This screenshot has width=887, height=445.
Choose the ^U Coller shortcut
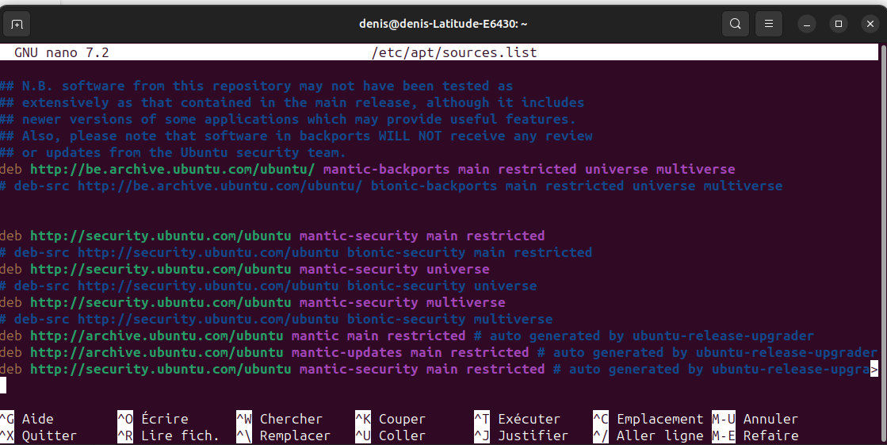coord(390,436)
